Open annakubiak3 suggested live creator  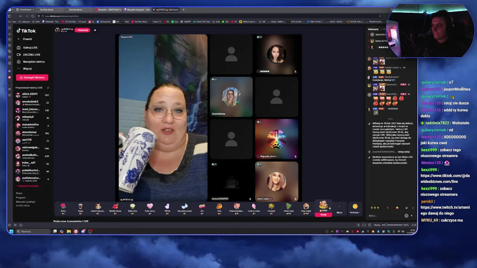pyautogui.click(x=32, y=103)
